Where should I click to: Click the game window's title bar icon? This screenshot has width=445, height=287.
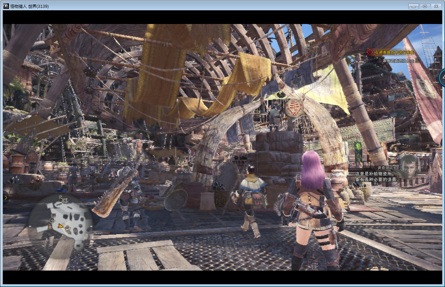click(x=6, y=6)
